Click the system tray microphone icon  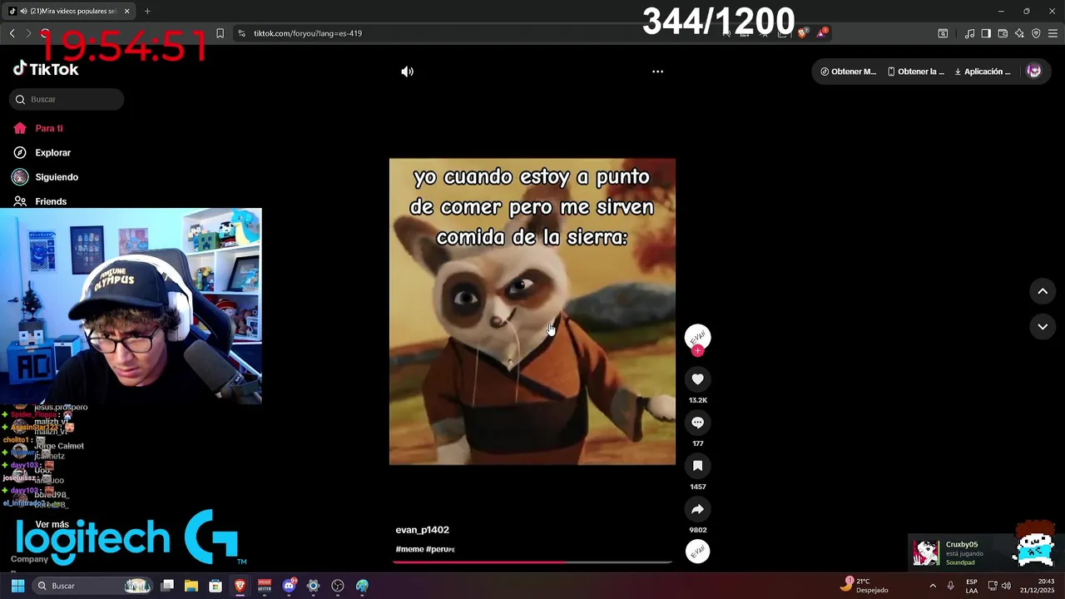[950, 586]
